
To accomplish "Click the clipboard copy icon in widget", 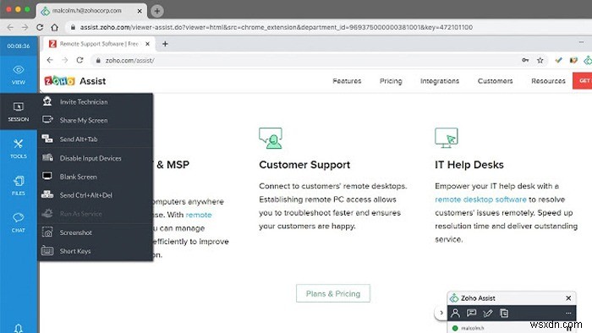I will [x=504, y=313].
